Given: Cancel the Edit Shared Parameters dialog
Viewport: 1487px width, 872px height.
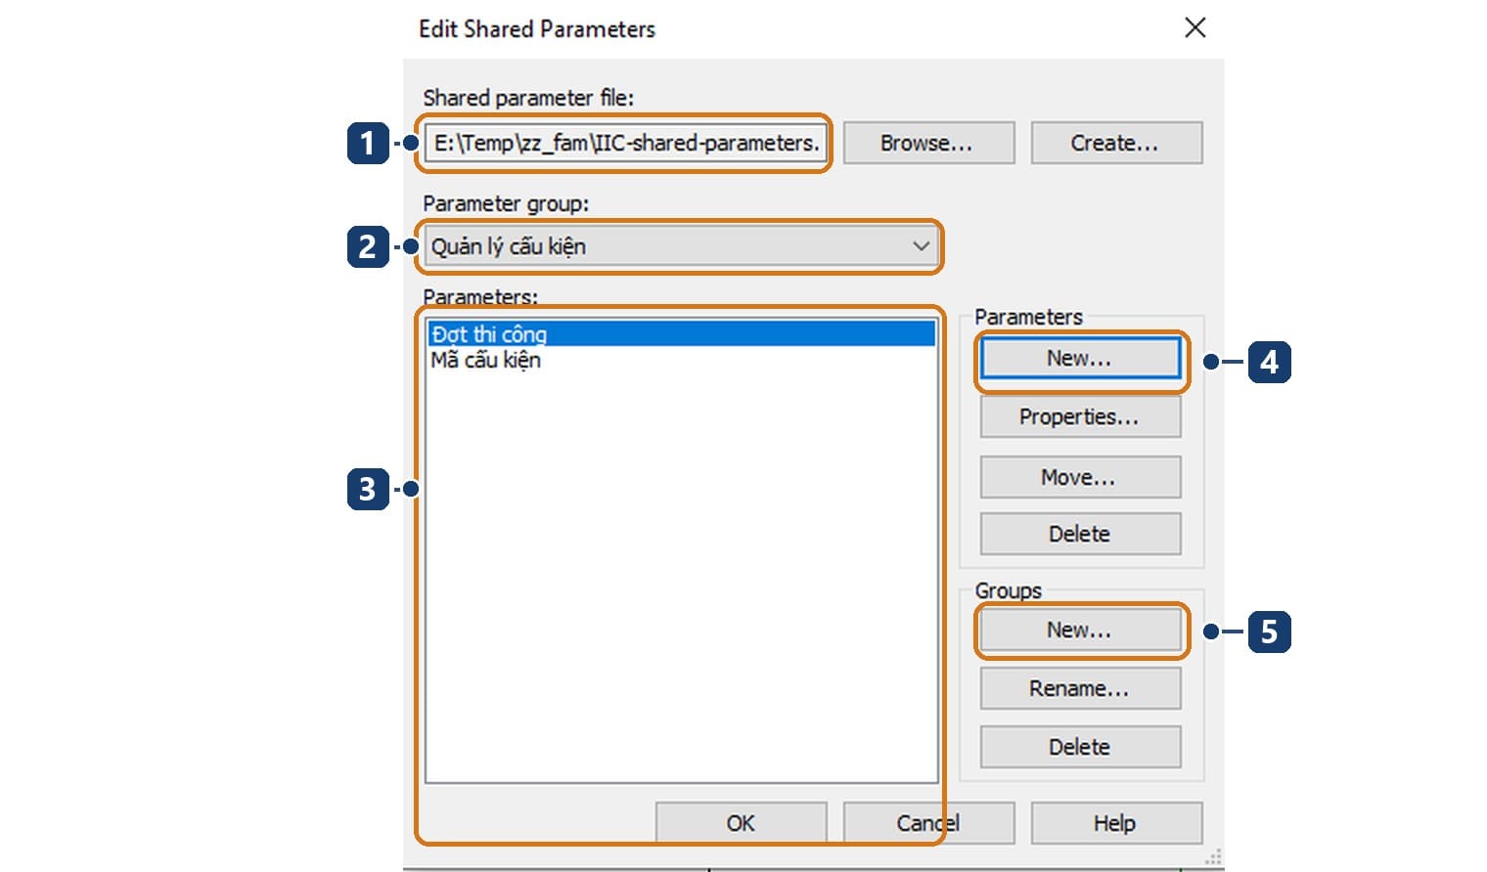Looking at the screenshot, I should click(928, 823).
